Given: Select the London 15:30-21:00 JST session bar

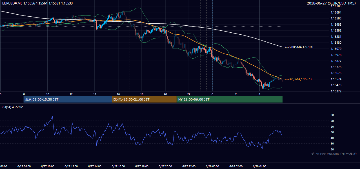Looking at the screenshot, I should [x=144, y=99].
